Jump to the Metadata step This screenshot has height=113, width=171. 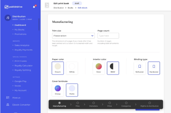coord(94,104)
